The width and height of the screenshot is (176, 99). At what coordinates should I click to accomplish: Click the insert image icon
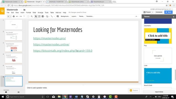tap(43, 16)
